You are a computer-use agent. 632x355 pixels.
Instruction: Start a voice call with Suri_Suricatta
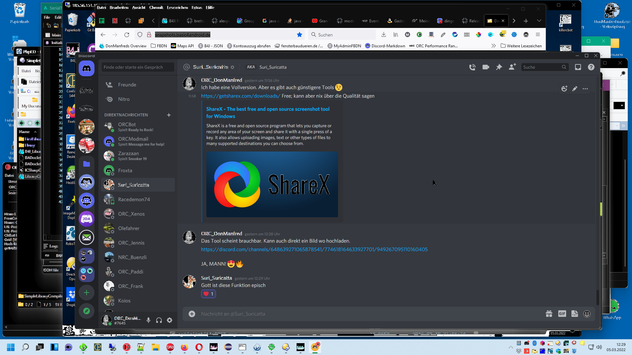(472, 67)
